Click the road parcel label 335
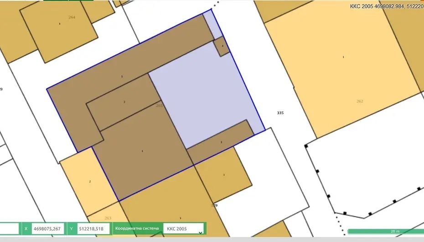424x242 pixels. (x=280, y=112)
